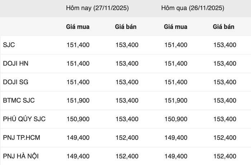Select the DOJI HN row label
This screenshot has width=251, height=165.
pyautogui.click(x=15, y=63)
